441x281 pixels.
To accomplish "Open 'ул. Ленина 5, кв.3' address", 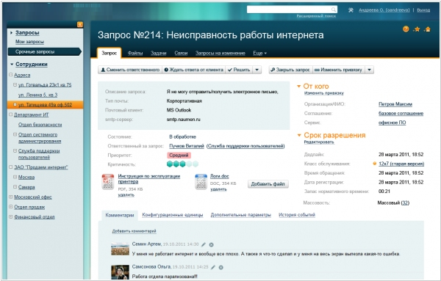I will tap(37, 95).
